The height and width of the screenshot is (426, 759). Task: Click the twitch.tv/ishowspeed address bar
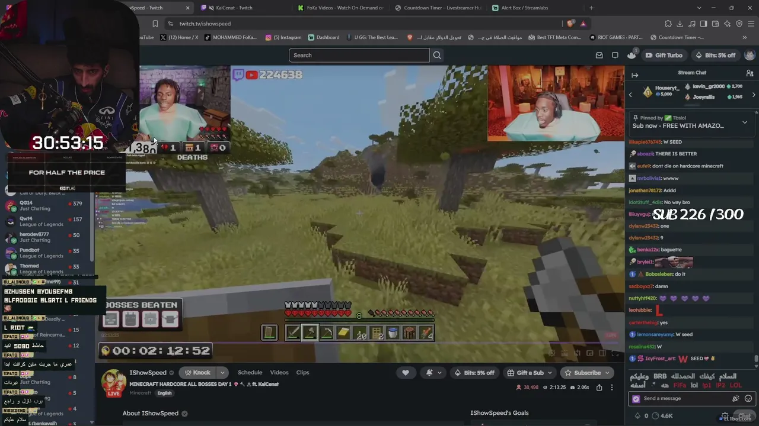coord(363,24)
